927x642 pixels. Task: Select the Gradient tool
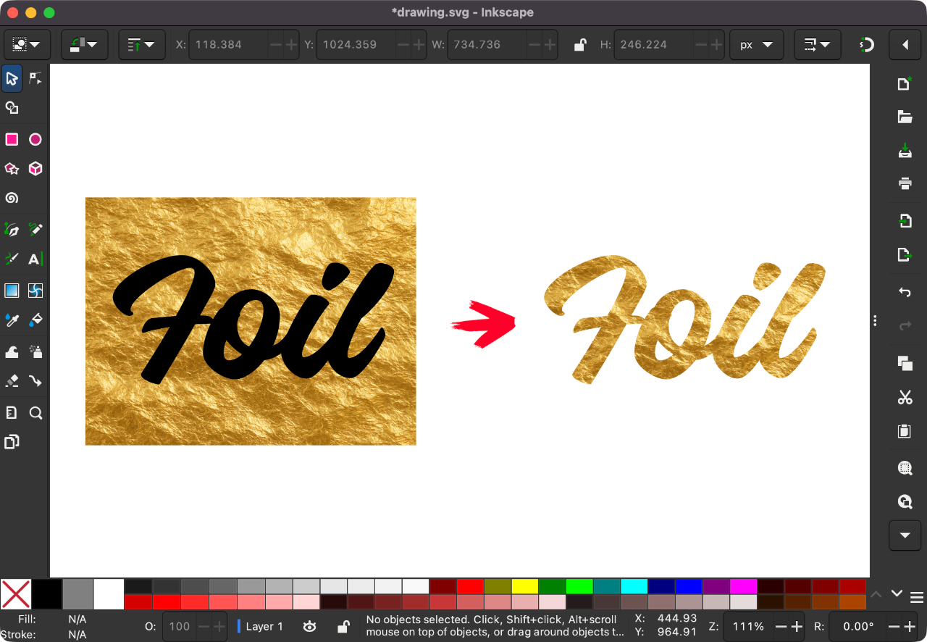click(12, 291)
